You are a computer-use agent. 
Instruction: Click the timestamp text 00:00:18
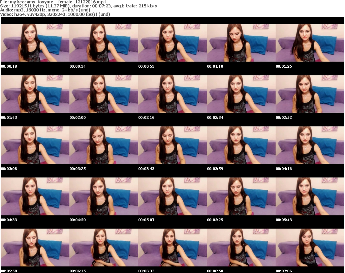9,66
